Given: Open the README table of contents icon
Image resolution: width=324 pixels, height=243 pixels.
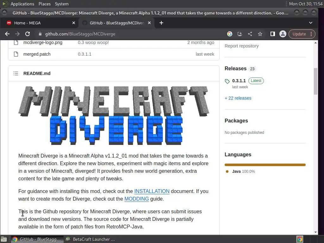Looking at the screenshot, I should click(16, 73).
